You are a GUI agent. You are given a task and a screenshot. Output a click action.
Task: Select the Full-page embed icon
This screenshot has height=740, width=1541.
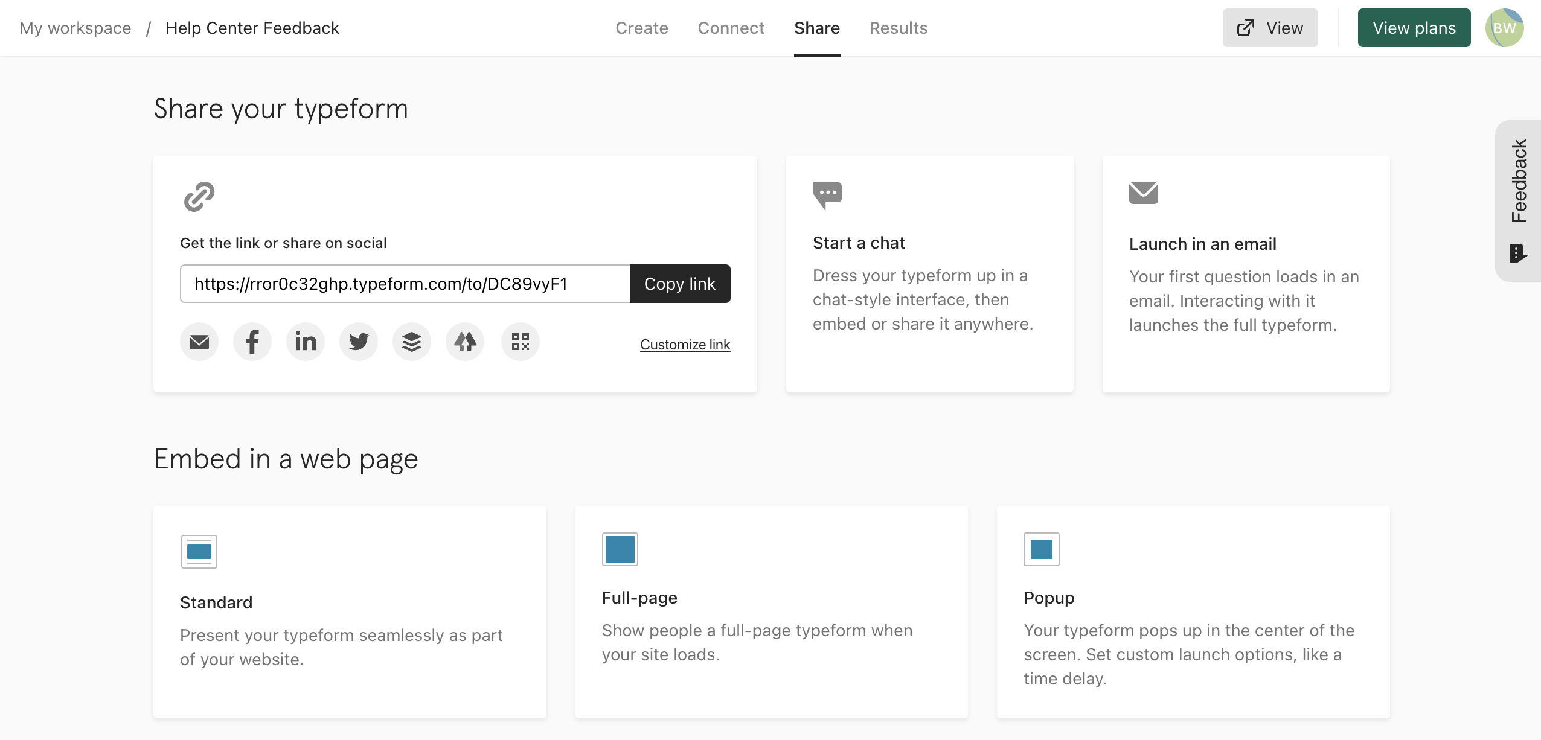coord(620,549)
